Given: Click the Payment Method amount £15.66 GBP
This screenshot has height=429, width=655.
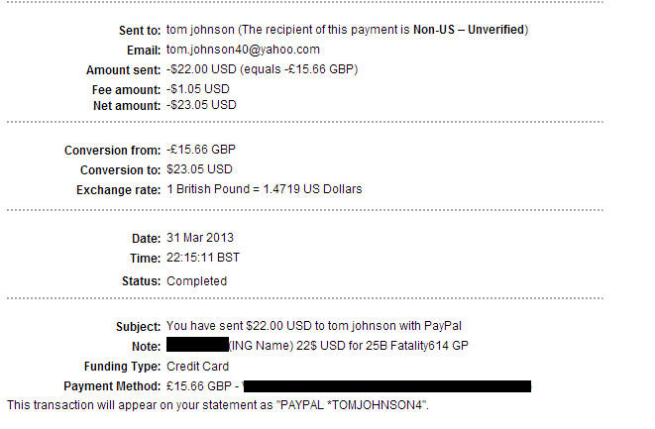Looking at the screenshot, I should 199,386.
